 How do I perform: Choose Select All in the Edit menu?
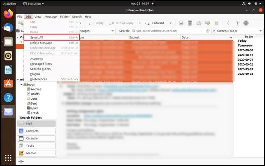point(52,37)
